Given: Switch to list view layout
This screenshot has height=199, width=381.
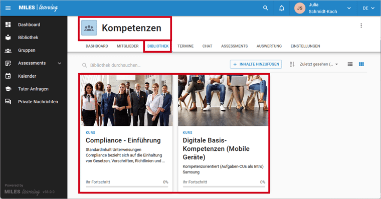Looking at the screenshot, I should [x=350, y=64].
